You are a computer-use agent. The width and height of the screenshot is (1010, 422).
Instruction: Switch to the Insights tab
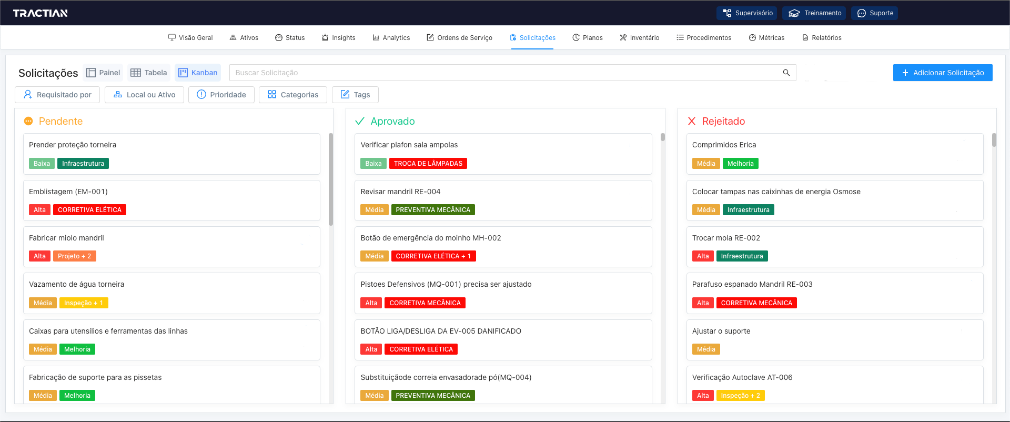tap(339, 38)
